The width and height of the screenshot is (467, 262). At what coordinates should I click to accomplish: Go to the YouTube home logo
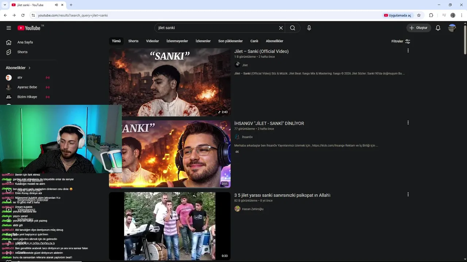click(x=29, y=28)
